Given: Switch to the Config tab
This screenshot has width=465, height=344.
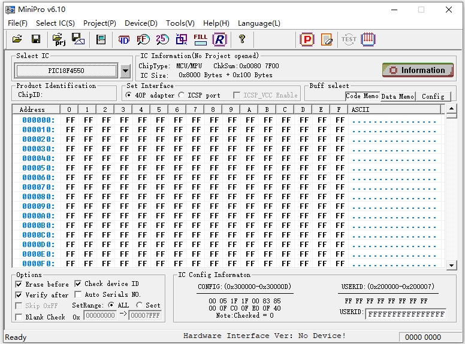Looking at the screenshot, I should tap(433, 96).
